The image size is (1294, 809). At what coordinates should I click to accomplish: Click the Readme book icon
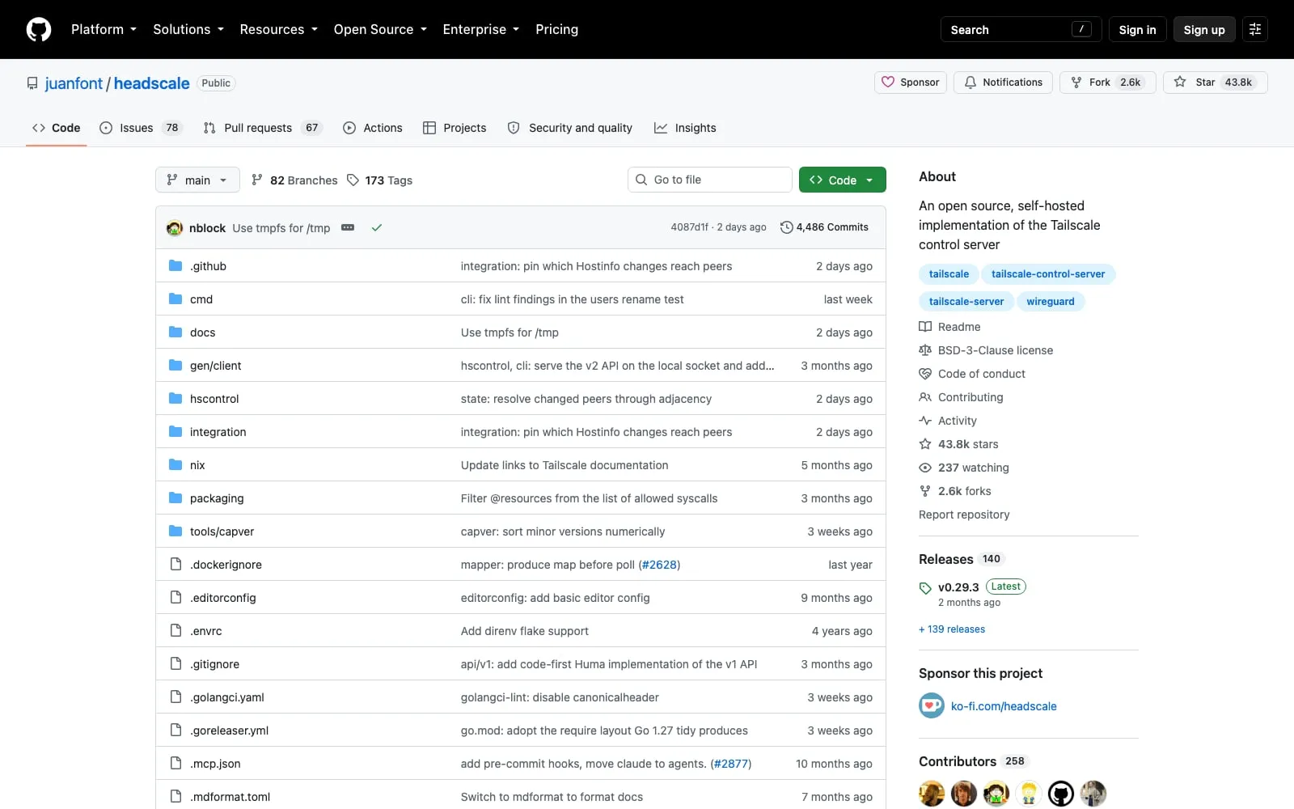coord(925,327)
